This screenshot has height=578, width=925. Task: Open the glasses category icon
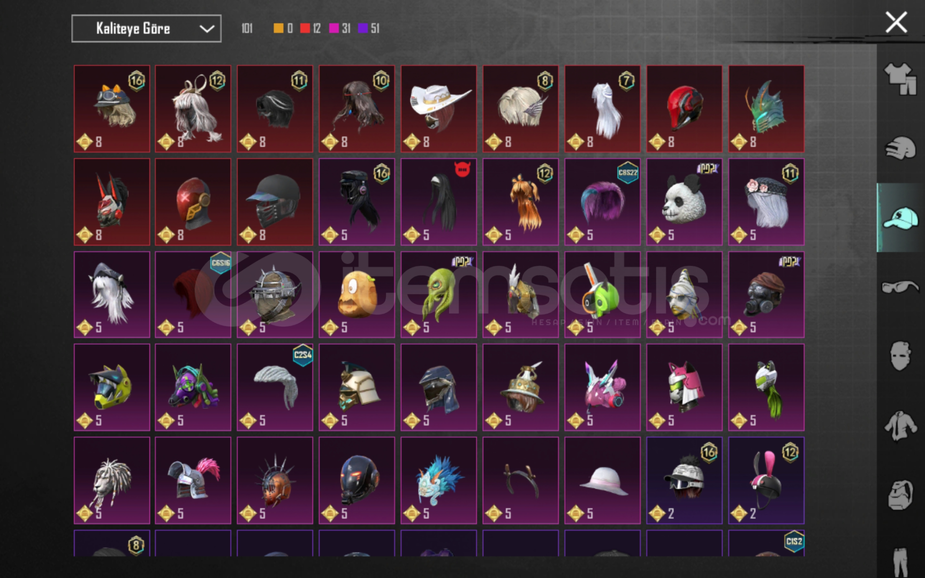pyautogui.click(x=900, y=287)
